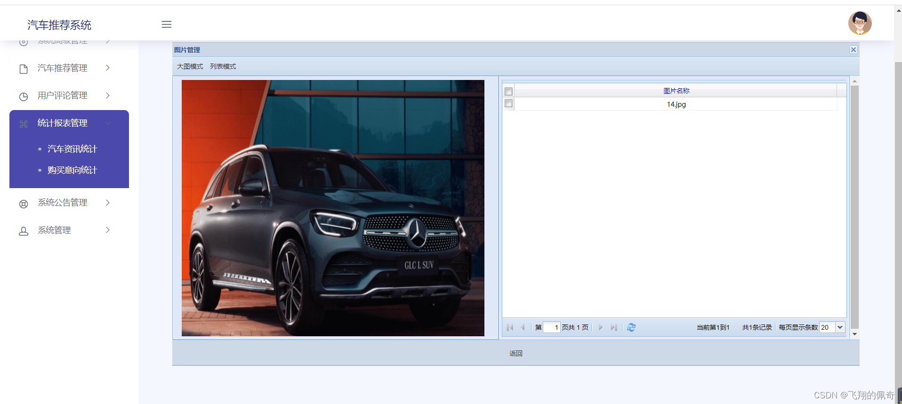The height and width of the screenshot is (404, 902).
Task: Click the 统计报表管理 command icon
Action: 24,124
